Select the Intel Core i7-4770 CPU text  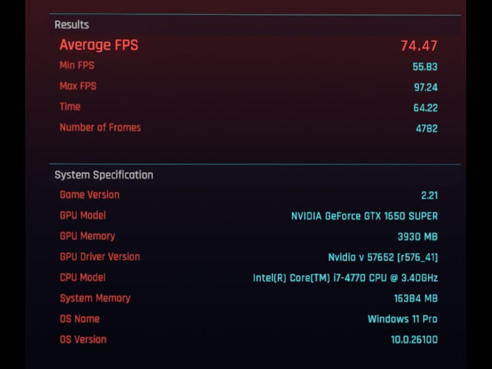[345, 278]
